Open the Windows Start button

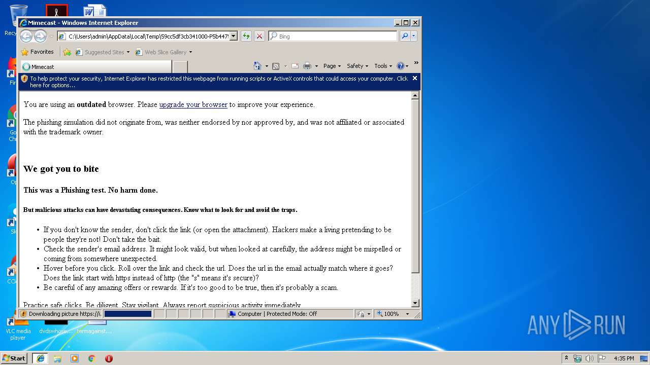point(14,358)
